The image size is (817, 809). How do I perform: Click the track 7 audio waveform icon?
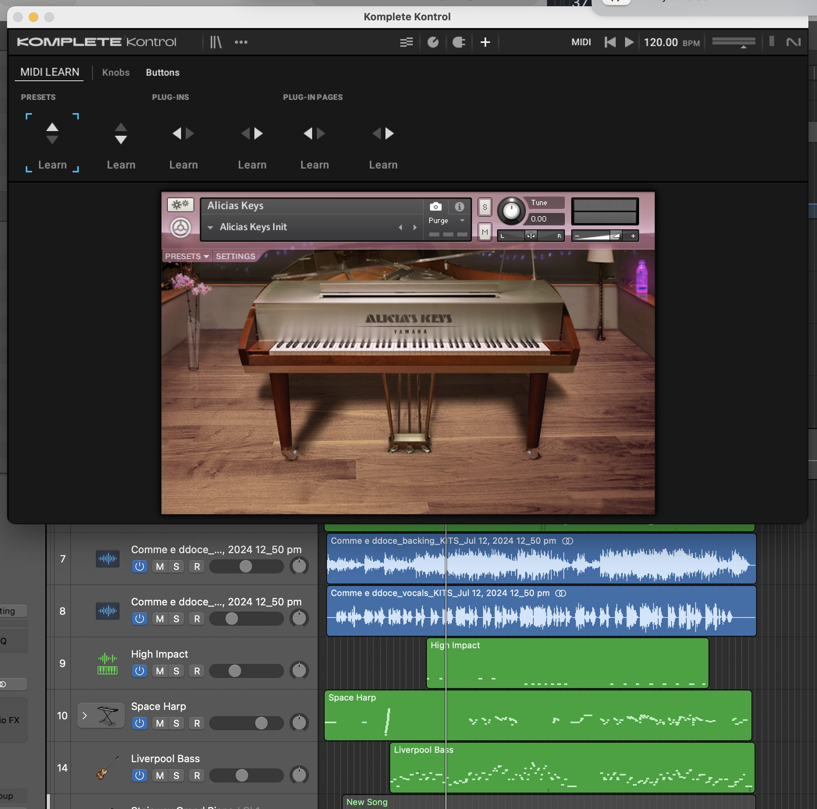tap(107, 558)
